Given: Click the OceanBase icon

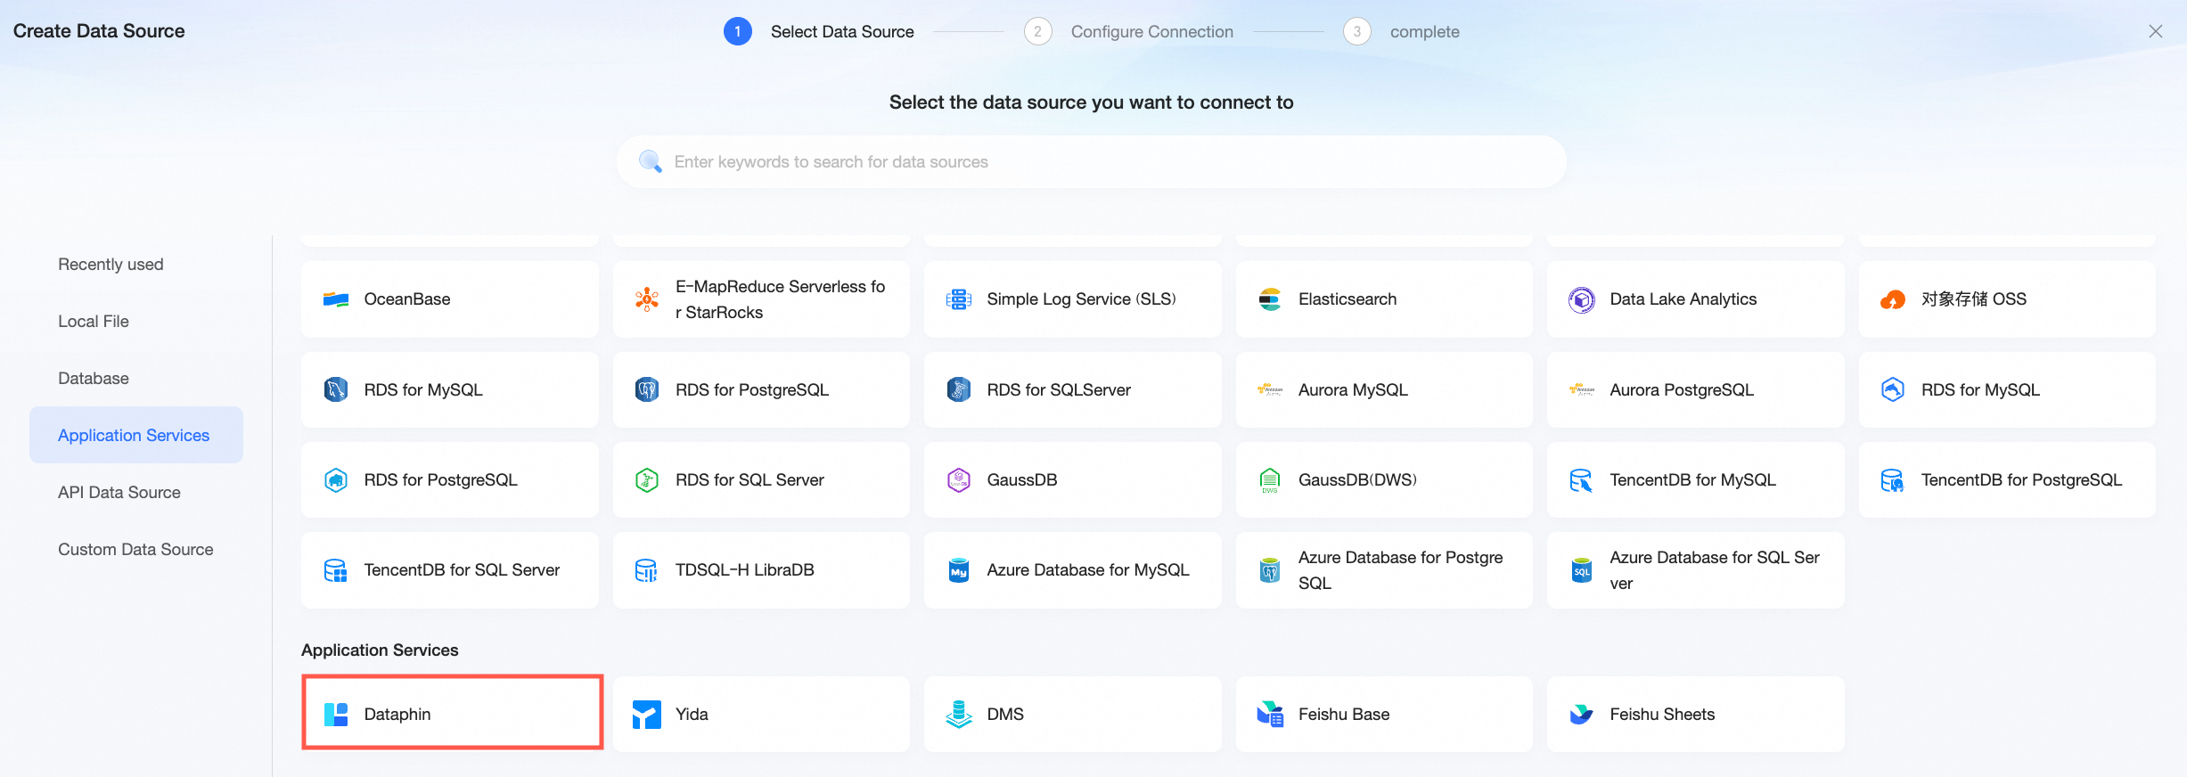Looking at the screenshot, I should 335,299.
